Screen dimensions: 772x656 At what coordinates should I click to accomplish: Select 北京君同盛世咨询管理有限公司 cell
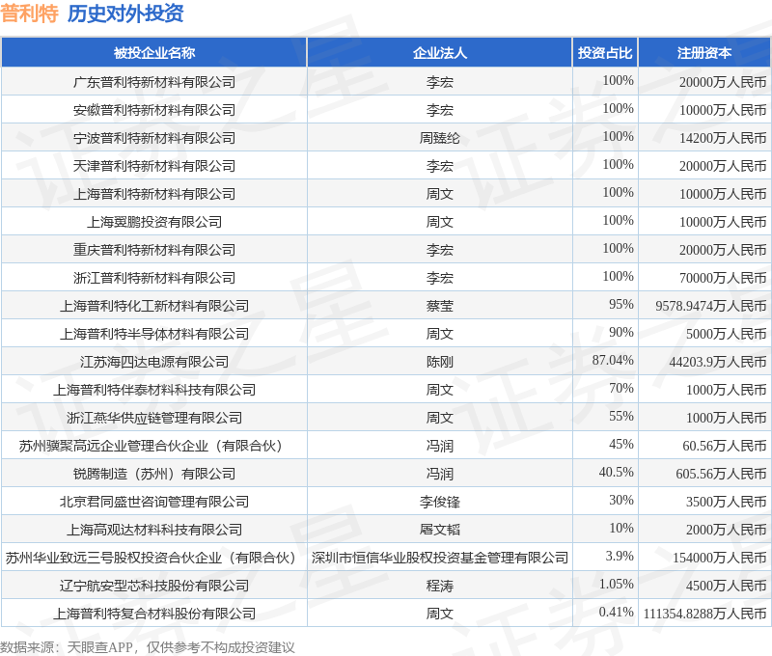154,502
